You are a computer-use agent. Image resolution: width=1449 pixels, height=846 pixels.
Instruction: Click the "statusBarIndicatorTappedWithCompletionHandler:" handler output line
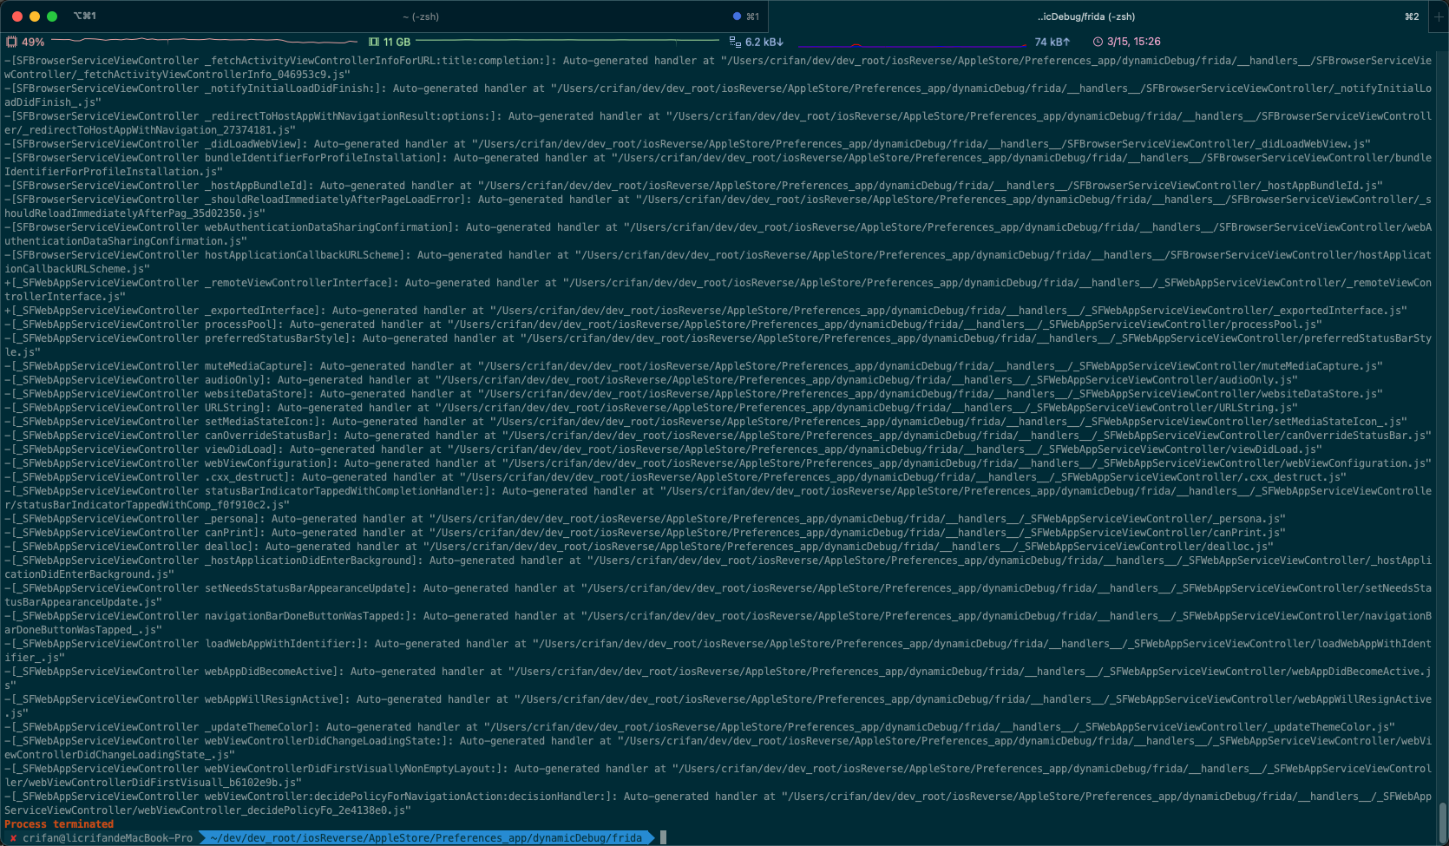[718, 498]
